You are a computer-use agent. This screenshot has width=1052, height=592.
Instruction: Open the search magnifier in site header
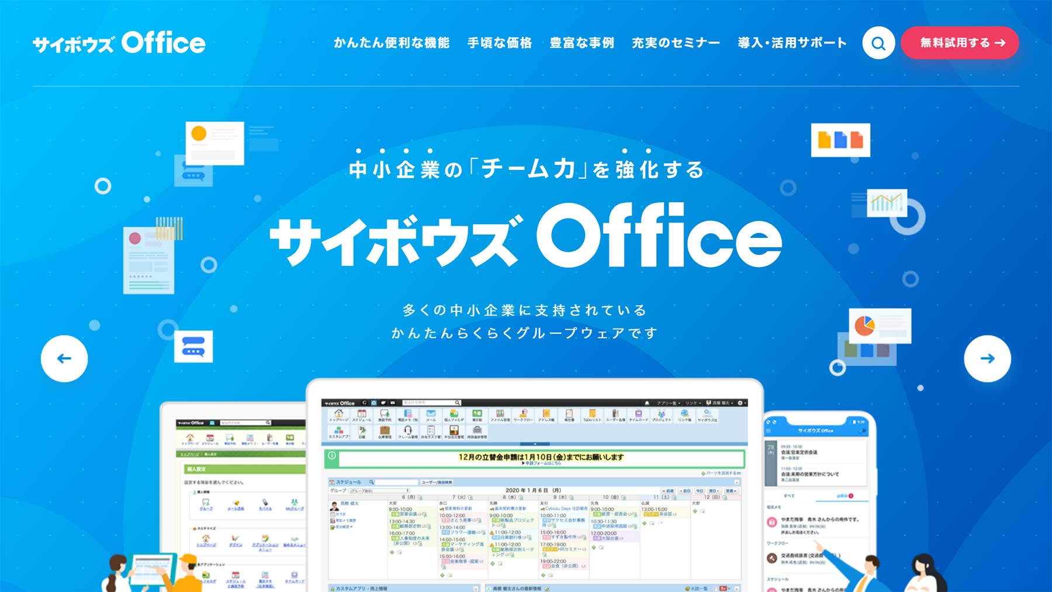click(x=878, y=43)
